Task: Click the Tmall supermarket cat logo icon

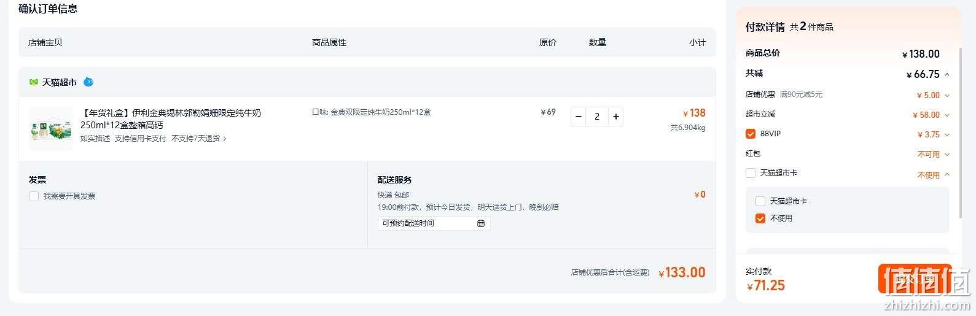Action: pyautogui.click(x=34, y=82)
